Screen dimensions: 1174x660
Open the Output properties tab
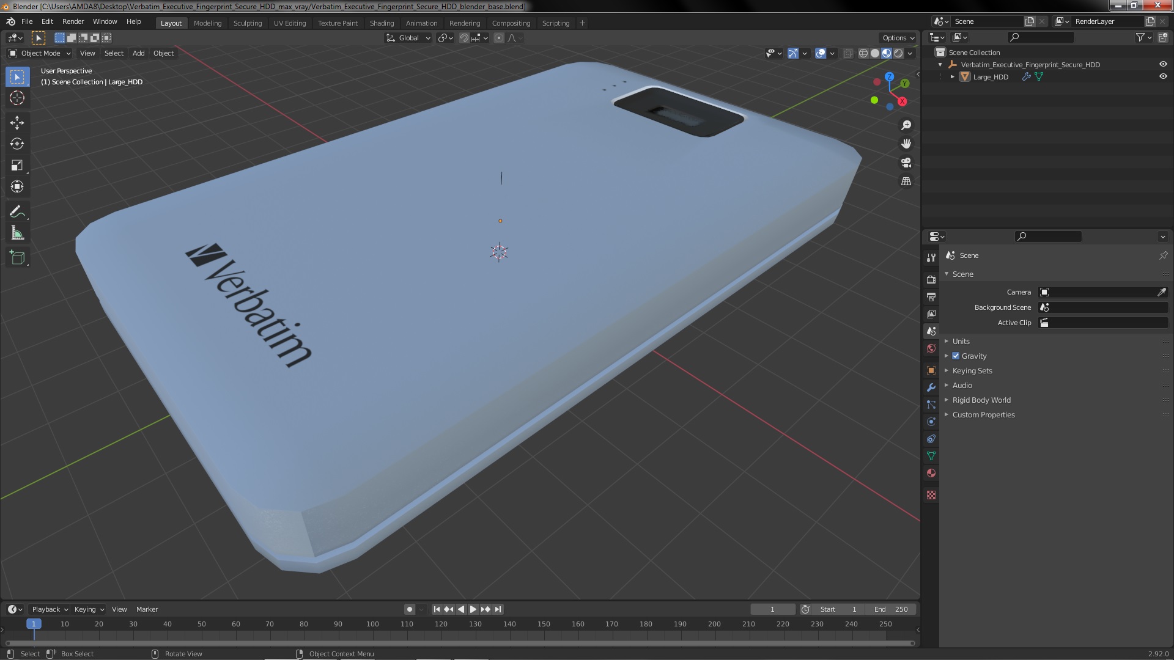click(931, 296)
